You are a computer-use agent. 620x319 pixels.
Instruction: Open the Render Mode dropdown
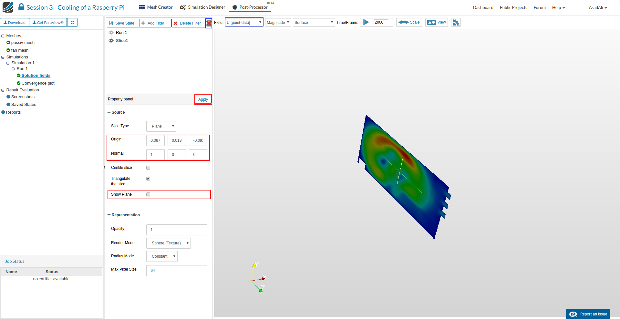click(x=168, y=243)
